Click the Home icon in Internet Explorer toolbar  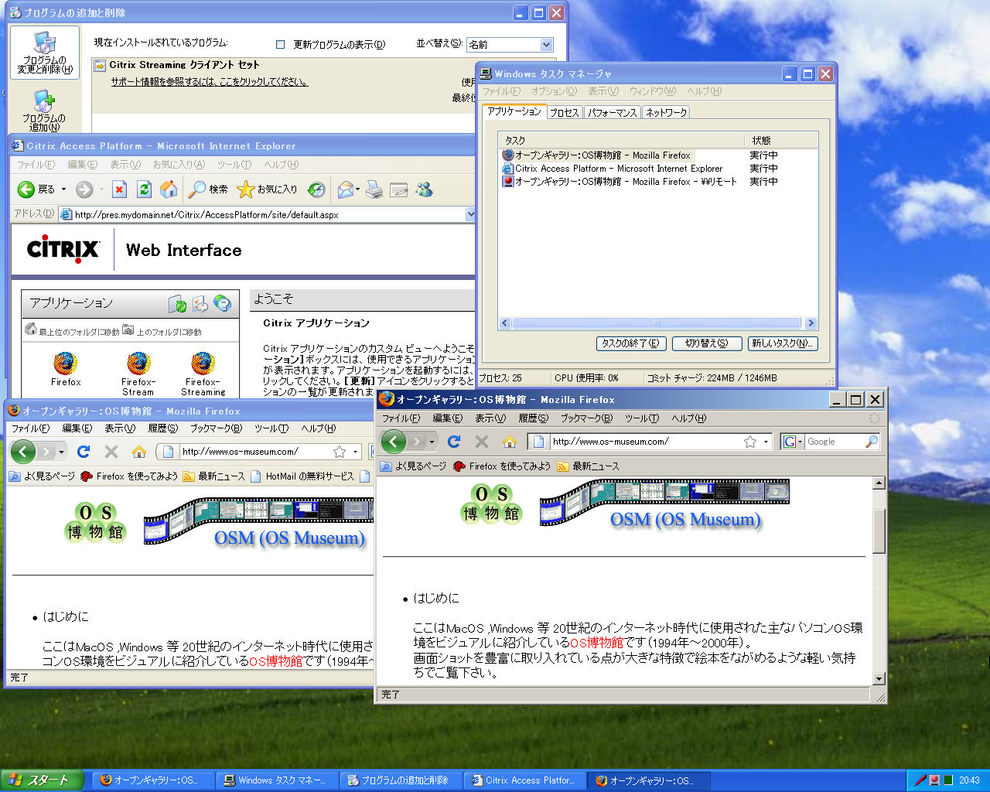click(169, 189)
